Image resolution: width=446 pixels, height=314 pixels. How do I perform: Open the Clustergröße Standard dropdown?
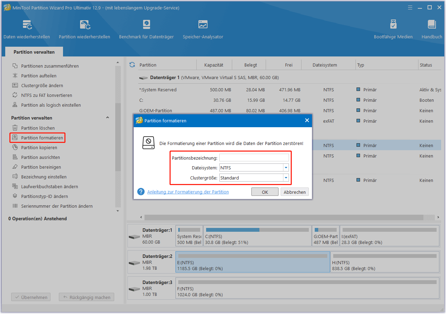point(286,178)
